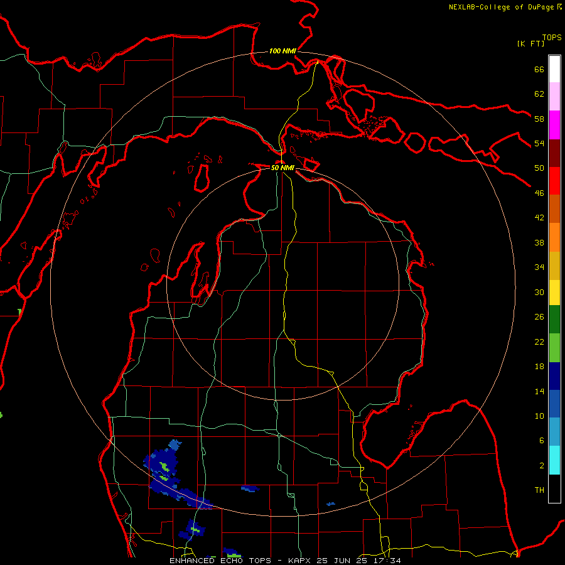The height and width of the screenshot is (565, 565).
Task: Click the 50 NMI range ring label
Action: (282, 168)
